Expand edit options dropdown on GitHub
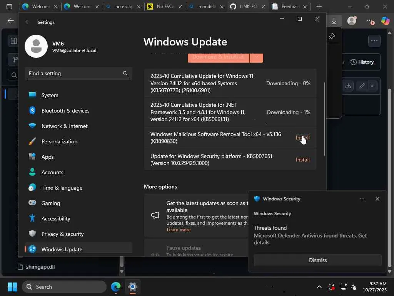This screenshot has height=296, width=394. [x=372, y=86]
